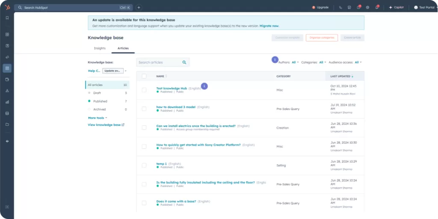438x219 pixels.
Task: Open the Test knowledge Hub article link
Action: (172, 88)
